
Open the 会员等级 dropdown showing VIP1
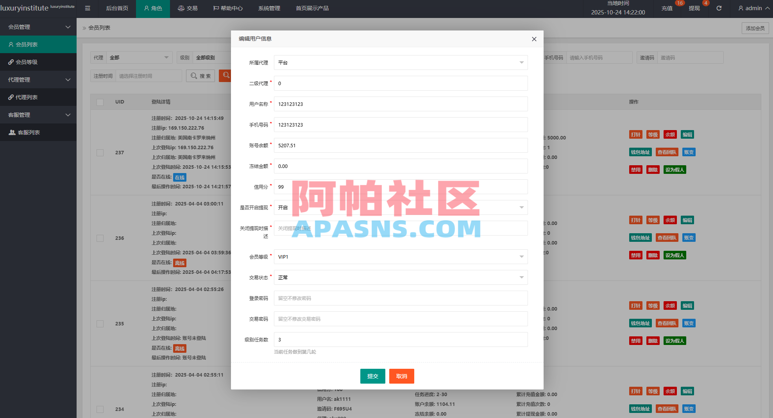click(x=401, y=257)
